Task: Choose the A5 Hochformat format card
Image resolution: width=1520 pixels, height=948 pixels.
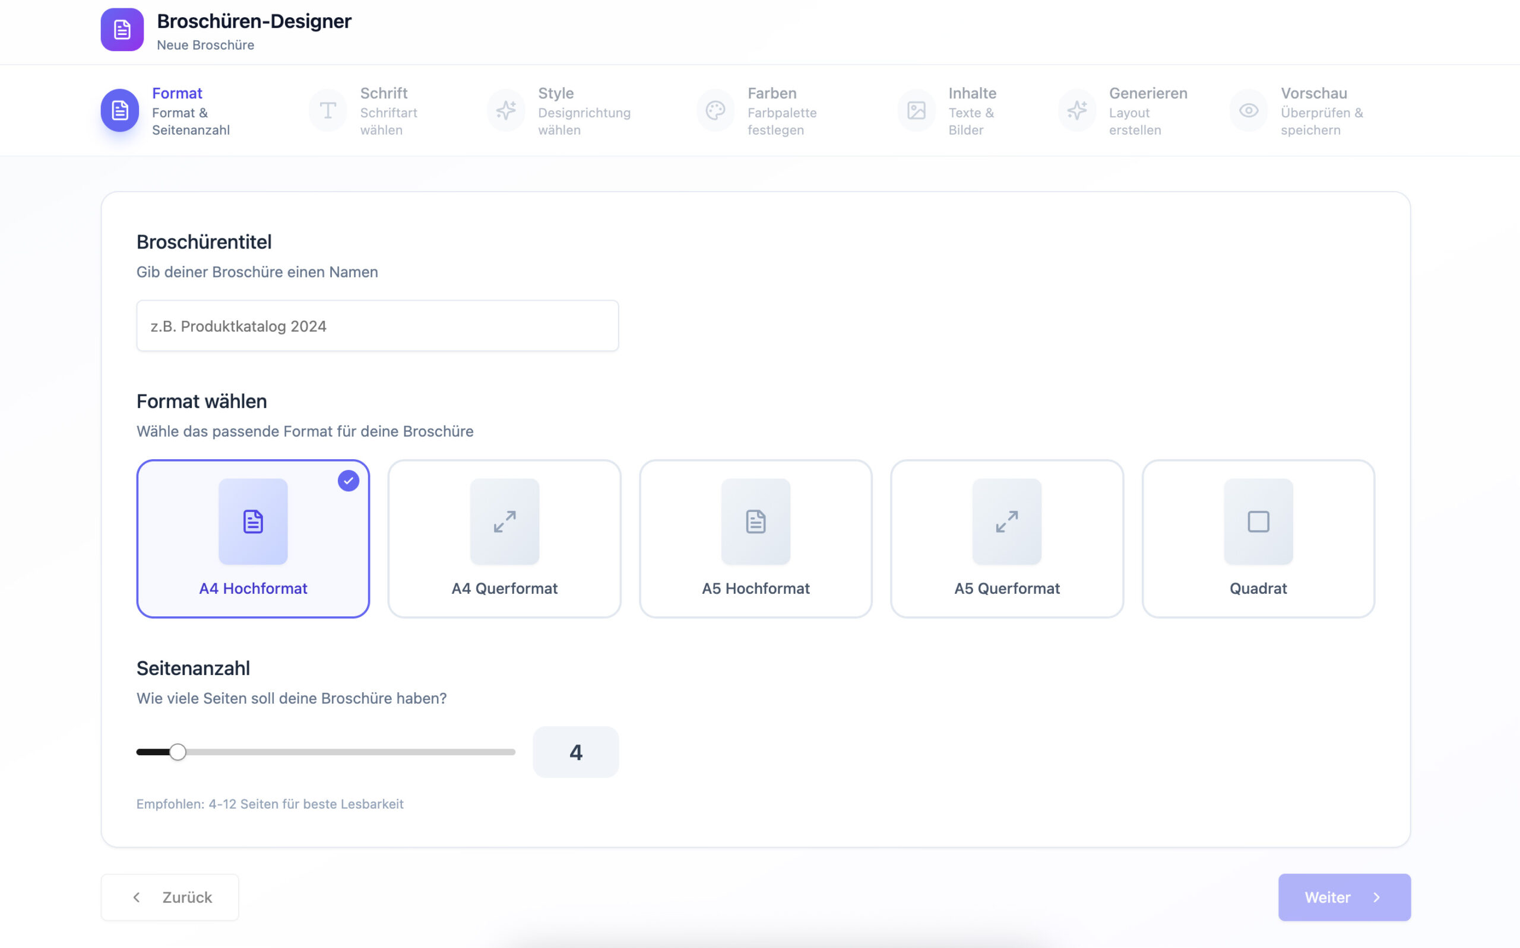Action: tap(755, 538)
